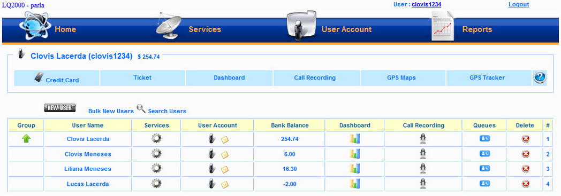Open user name Clovis Meneses
The height and width of the screenshot is (196, 561).
88,154
